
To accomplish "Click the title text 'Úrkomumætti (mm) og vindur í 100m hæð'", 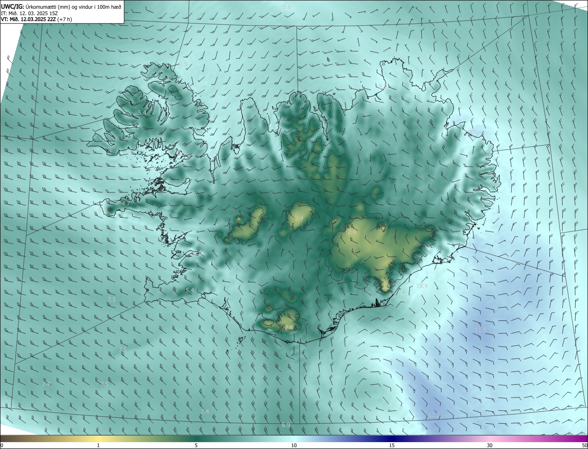I will point(73,6).
